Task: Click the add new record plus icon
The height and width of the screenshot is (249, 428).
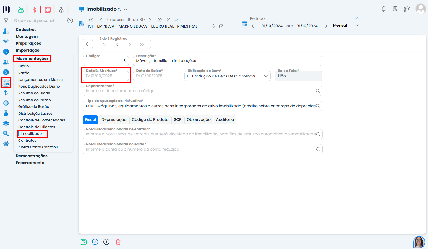Action: 106,242
